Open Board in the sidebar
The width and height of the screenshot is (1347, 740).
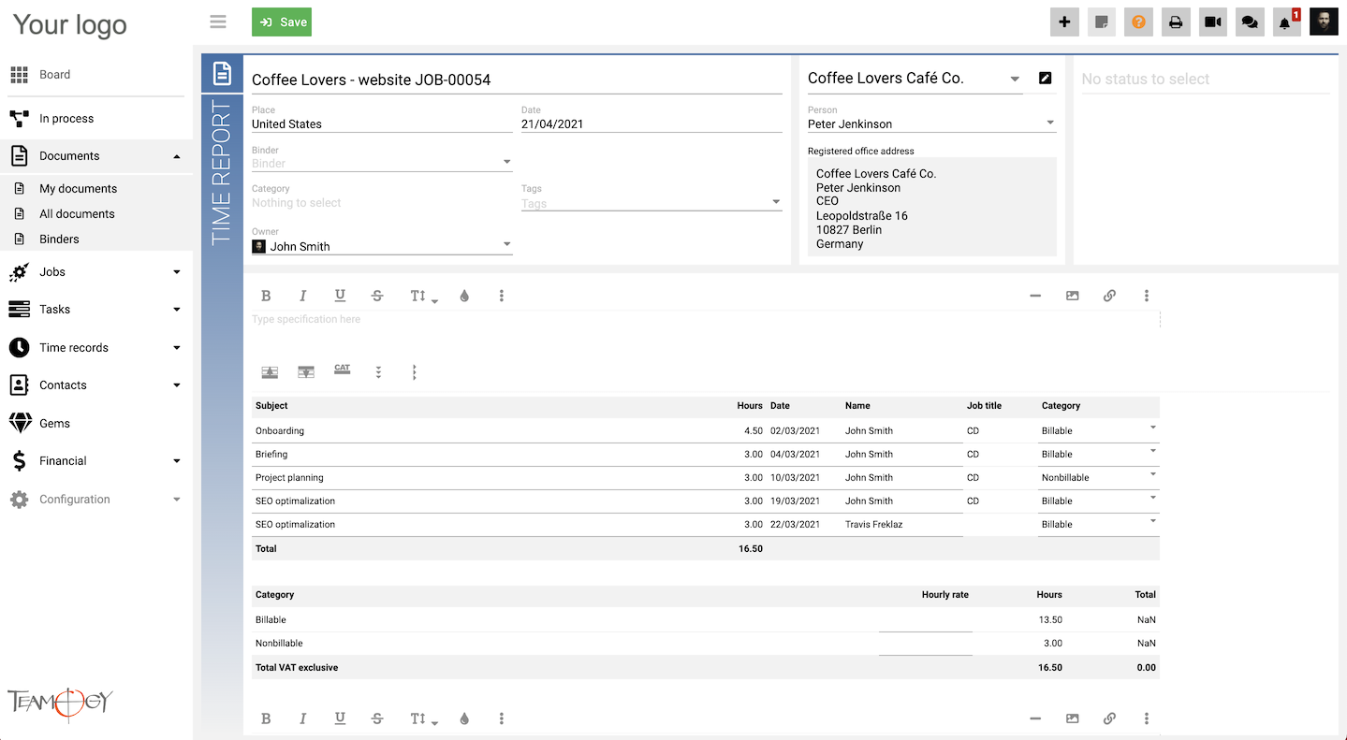pos(95,75)
